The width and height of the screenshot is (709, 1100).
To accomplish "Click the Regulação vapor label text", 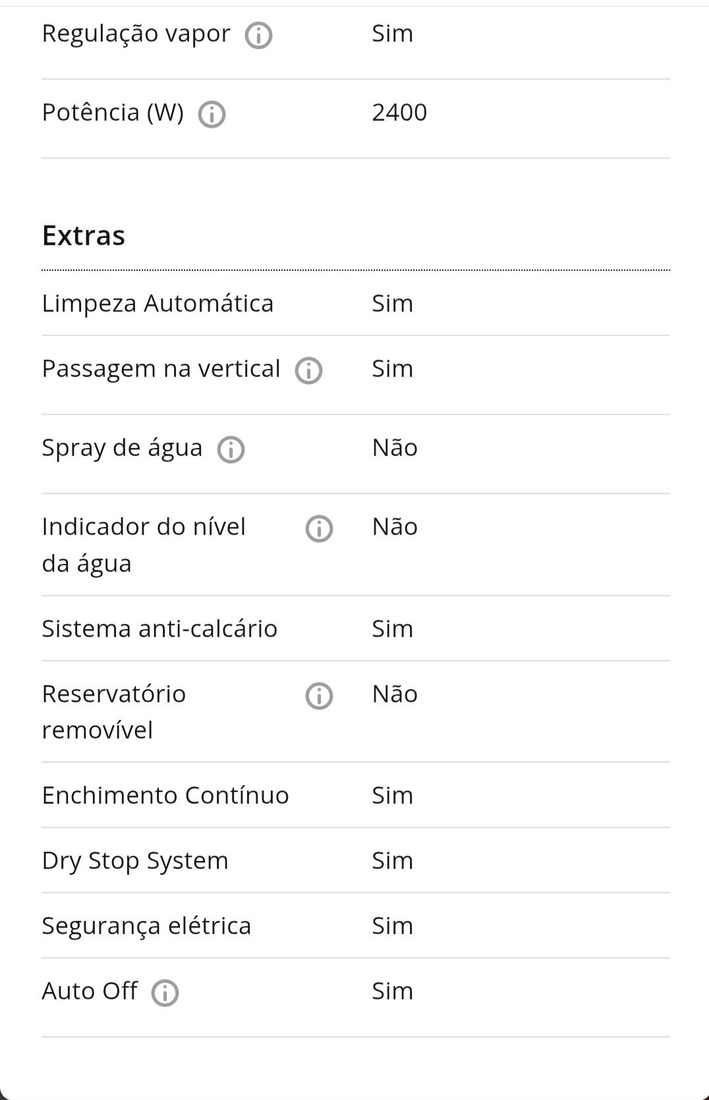I will 136,34.
